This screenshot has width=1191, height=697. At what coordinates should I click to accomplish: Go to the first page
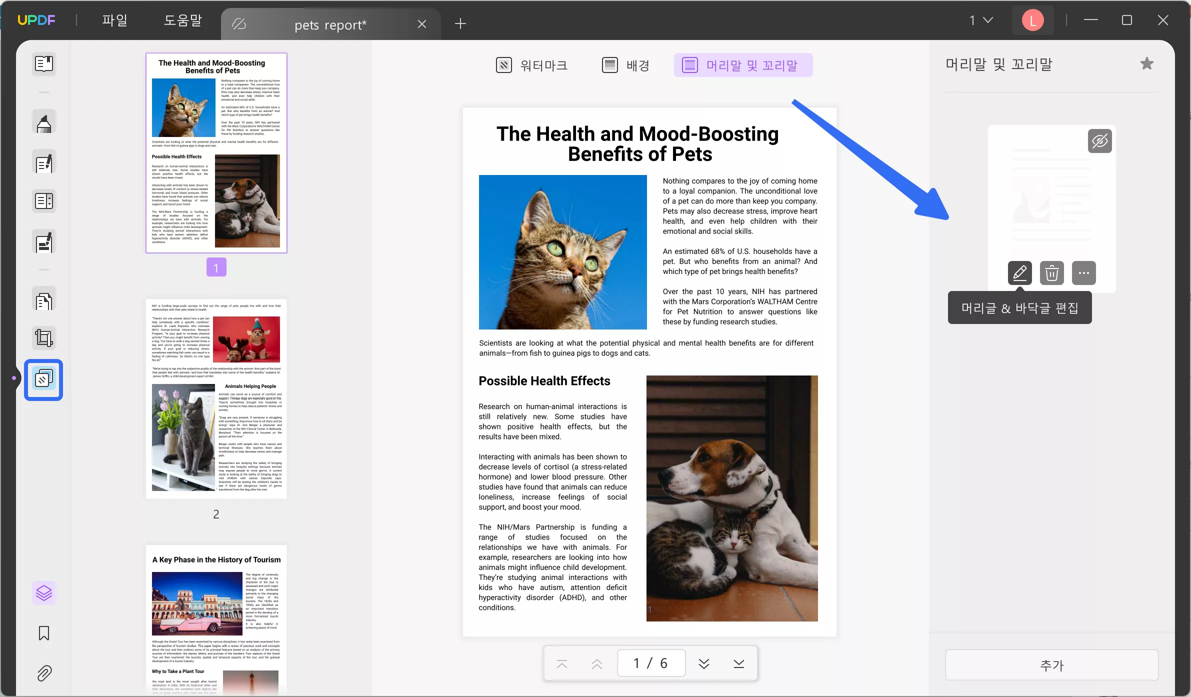click(562, 664)
